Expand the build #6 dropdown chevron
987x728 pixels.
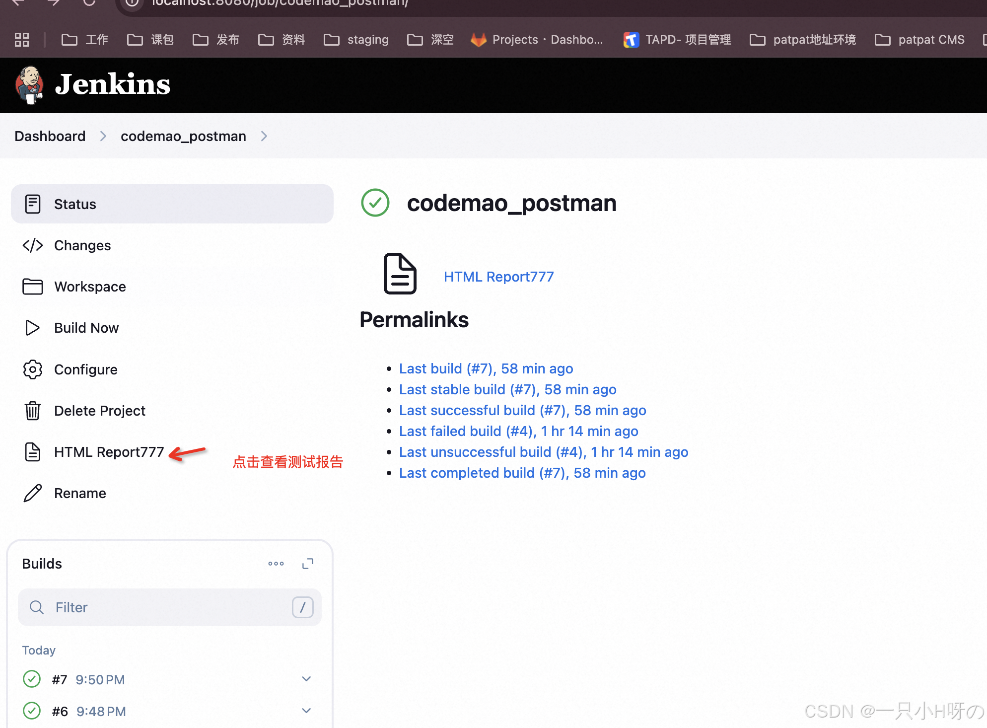point(306,711)
